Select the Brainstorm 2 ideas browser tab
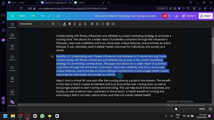 [x=56, y=3]
